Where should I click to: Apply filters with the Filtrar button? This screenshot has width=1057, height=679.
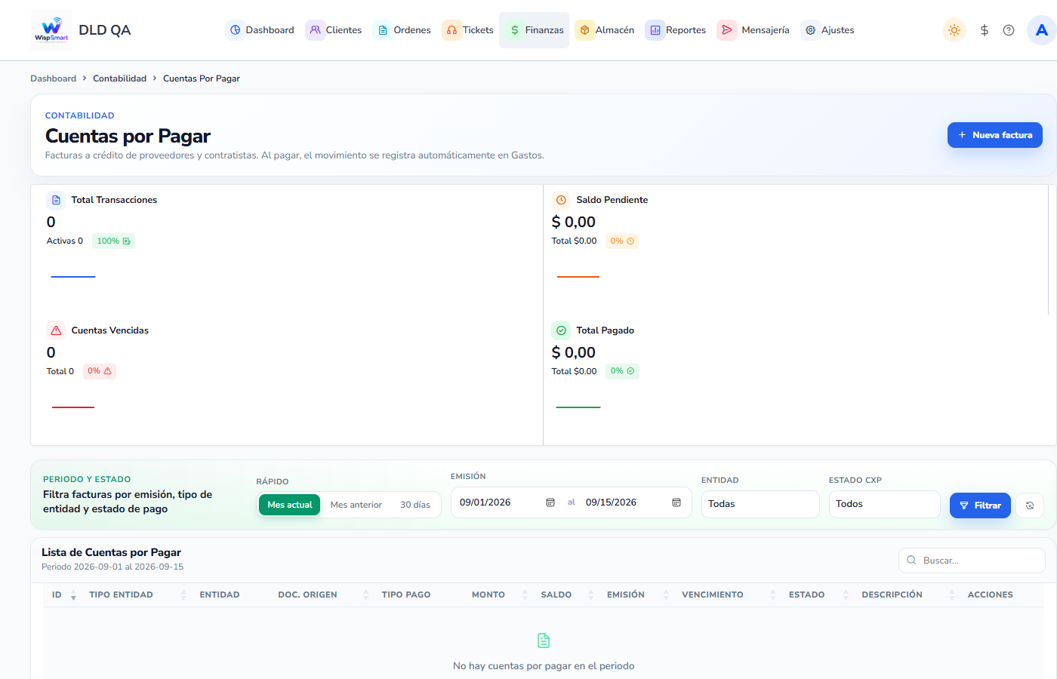coord(980,505)
